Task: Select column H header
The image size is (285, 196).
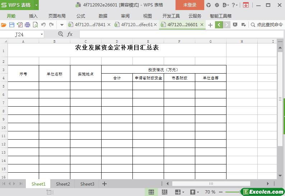Action: tap(242, 41)
